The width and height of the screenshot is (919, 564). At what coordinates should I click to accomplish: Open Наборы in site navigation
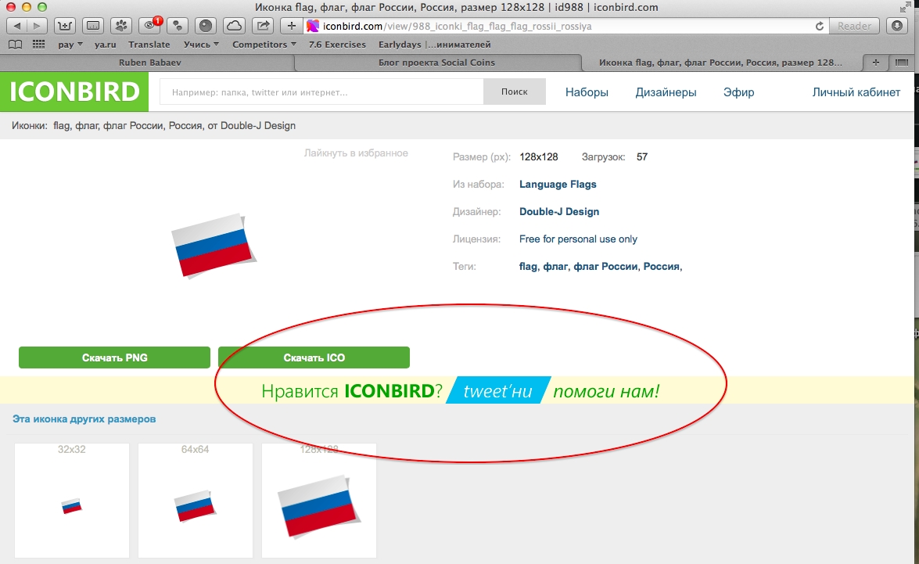(x=587, y=92)
